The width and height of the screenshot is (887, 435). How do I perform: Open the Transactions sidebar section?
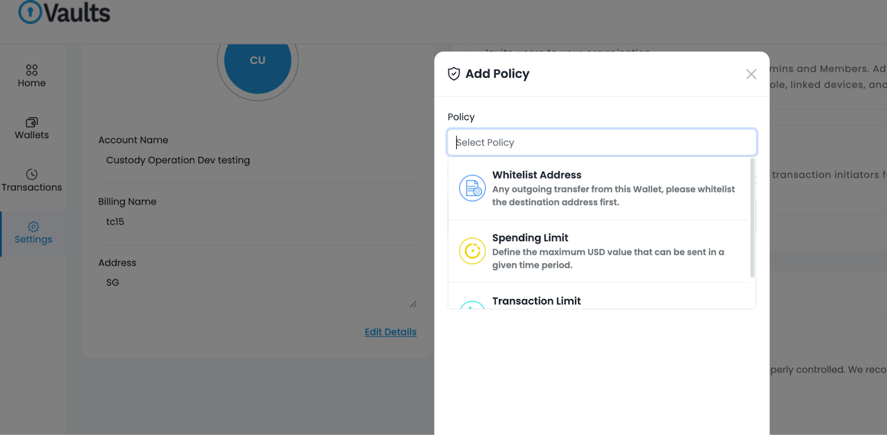(x=32, y=181)
